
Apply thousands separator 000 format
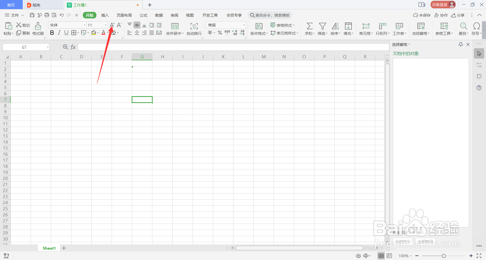[x=227, y=32]
